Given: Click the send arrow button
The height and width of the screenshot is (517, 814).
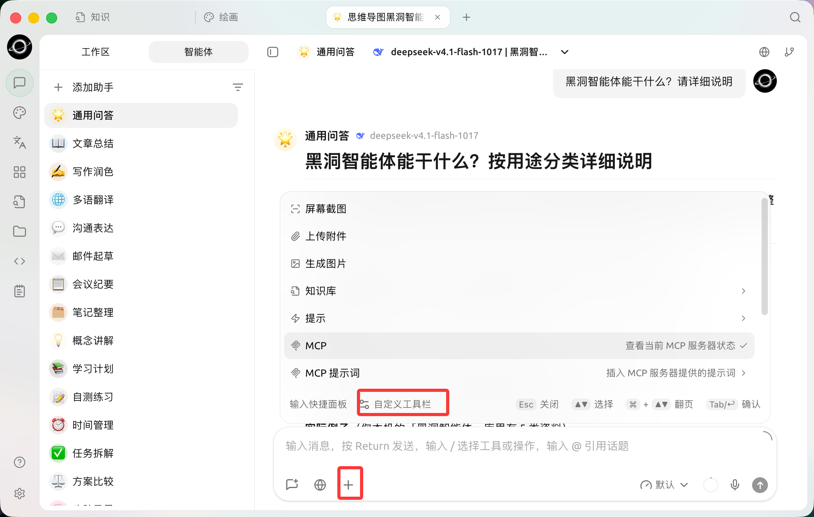Looking at the screenshot, I should [x=760, y=485].
